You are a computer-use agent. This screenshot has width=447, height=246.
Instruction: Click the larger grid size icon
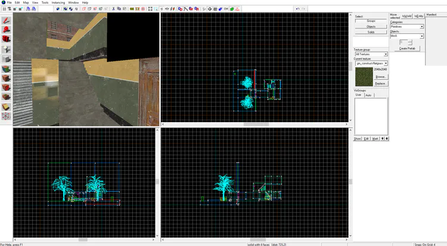[20, 9]
